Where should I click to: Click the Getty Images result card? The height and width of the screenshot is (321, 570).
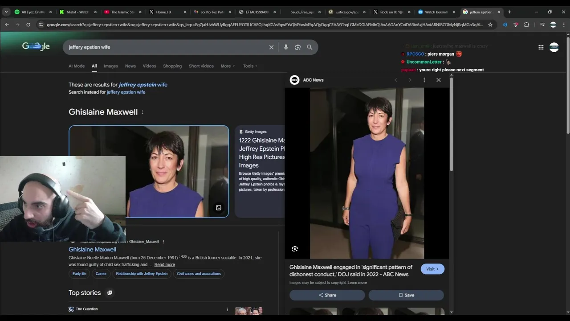(260, 172)
